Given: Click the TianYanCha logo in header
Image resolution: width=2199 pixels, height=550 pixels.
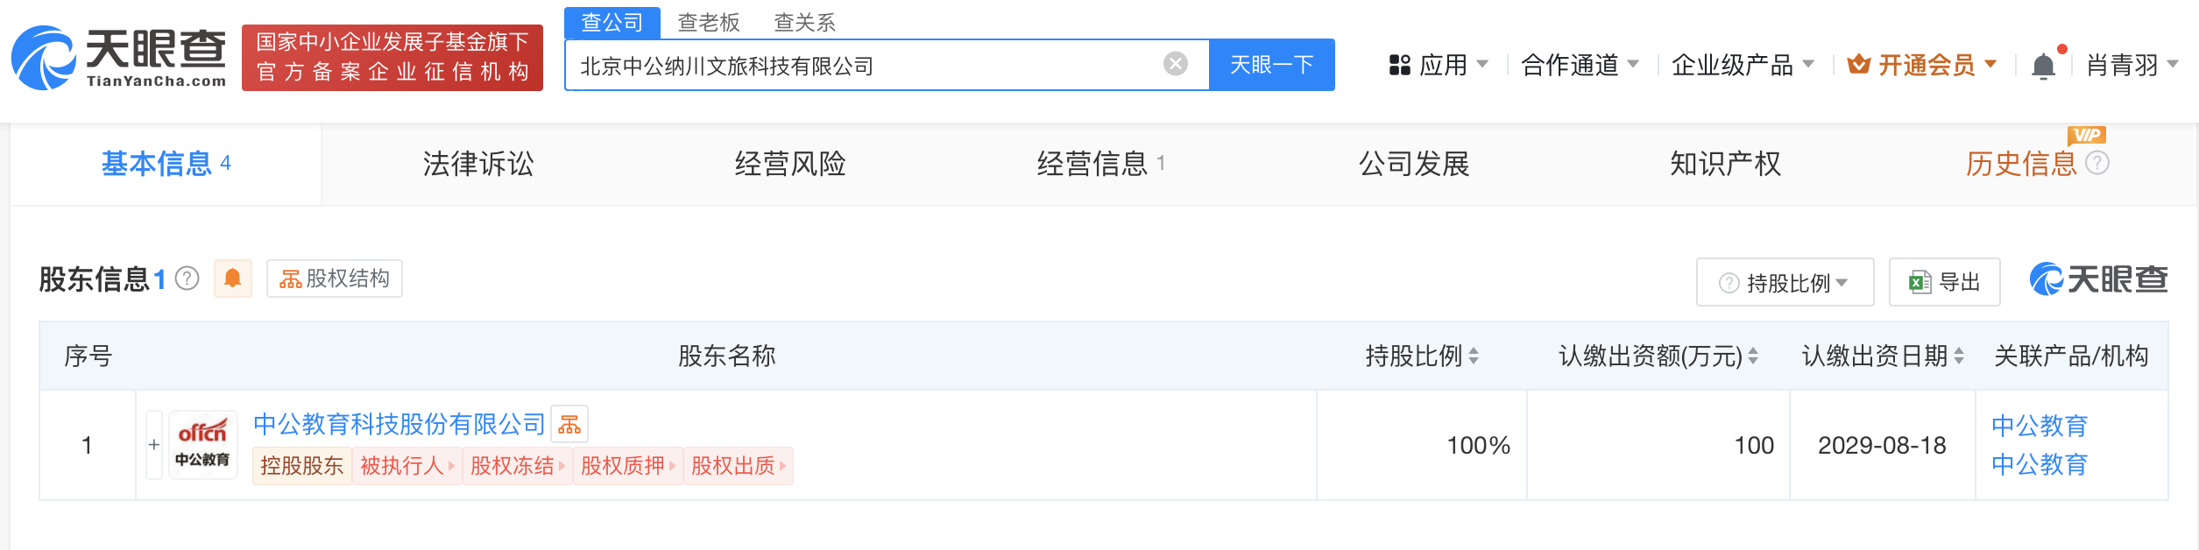Looking at the screenshot, I should pos(119,58).
